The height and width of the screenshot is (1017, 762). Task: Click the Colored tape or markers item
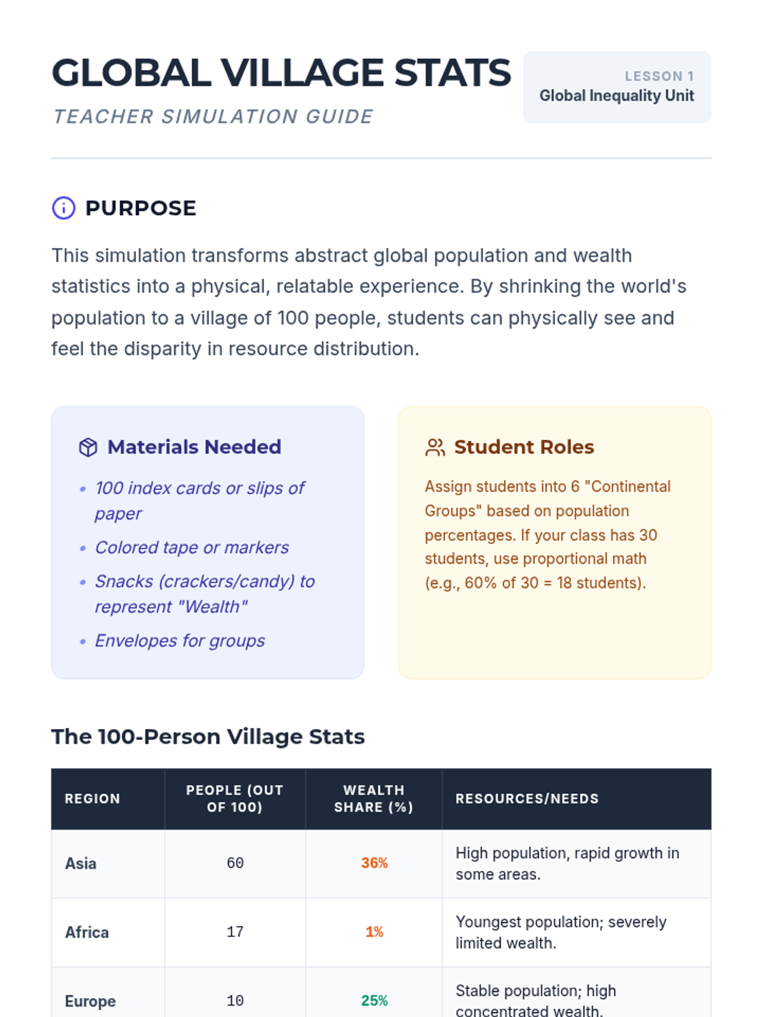pos(192,547)
